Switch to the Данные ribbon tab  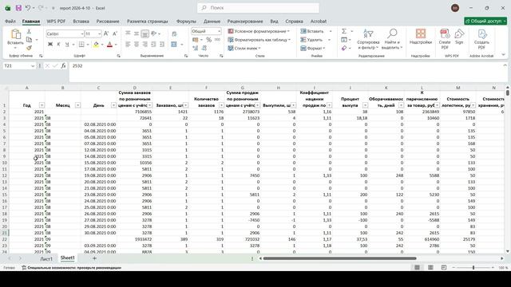[x=212, y=22]
